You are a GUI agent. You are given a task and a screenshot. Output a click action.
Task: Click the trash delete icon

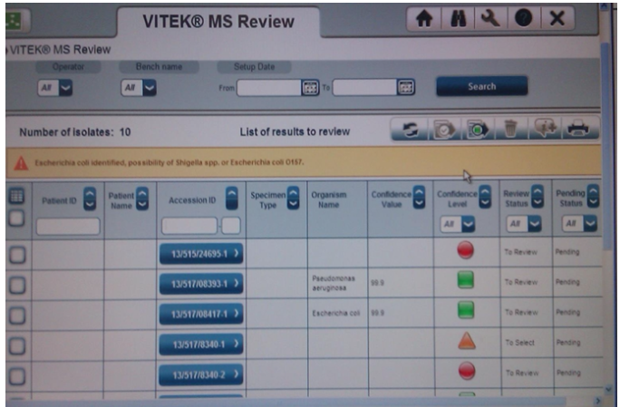point(510,130)
